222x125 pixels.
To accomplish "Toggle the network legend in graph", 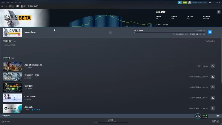I will click(158, 25).
